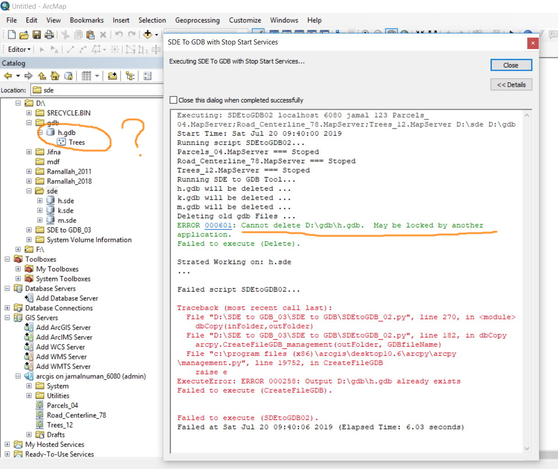The height and width of the screenshot is (469, 558).
Task: Click the Close button in dialog
Action: [x=511, y=65]
